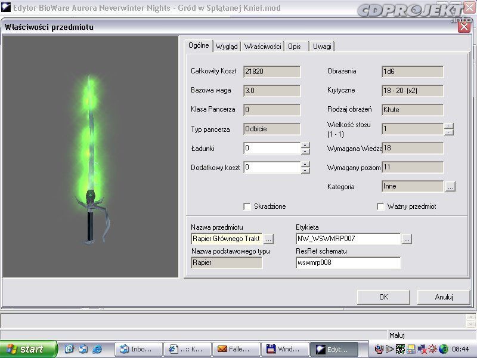Click the system clock showing 08:44
Screen dimensions: 477x358
coord(460,349)
